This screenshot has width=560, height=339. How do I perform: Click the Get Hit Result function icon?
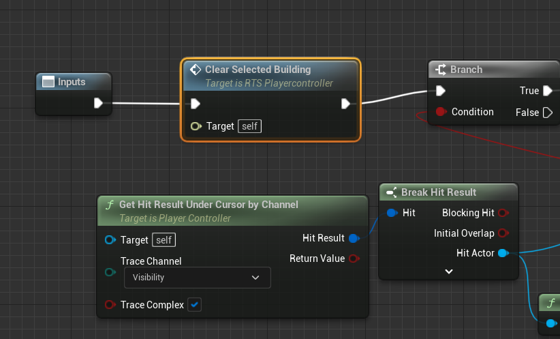coord(109,205)
